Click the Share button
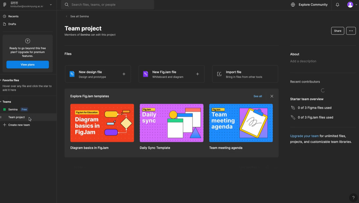Image resolution: width=359 pixels, height=203 pixels. tap(338, 31)
